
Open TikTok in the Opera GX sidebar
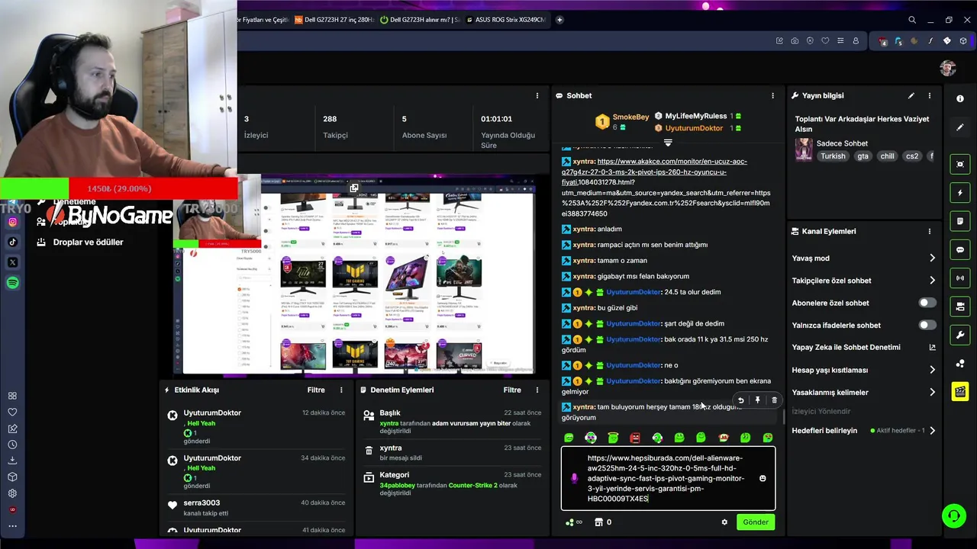click(x=12, y=242)
